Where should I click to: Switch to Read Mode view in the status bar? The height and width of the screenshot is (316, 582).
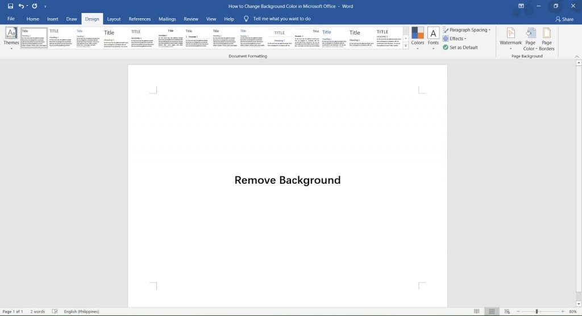click(x=477, y=311)
